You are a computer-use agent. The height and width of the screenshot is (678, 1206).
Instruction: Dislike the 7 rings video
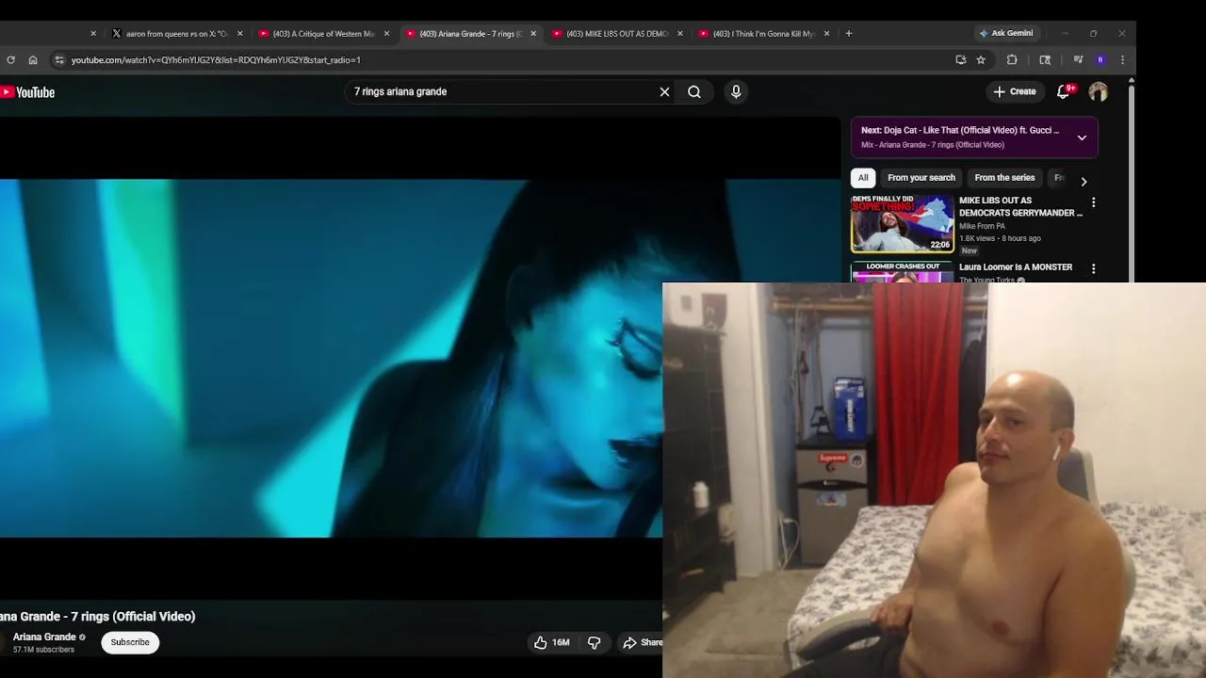[595, 642]
